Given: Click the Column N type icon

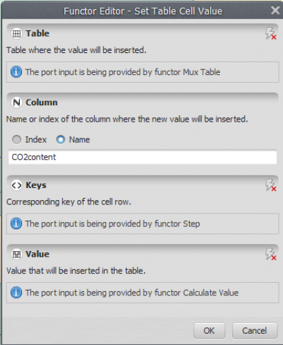Looking at the screenshot, I should [x=16, y=103].
